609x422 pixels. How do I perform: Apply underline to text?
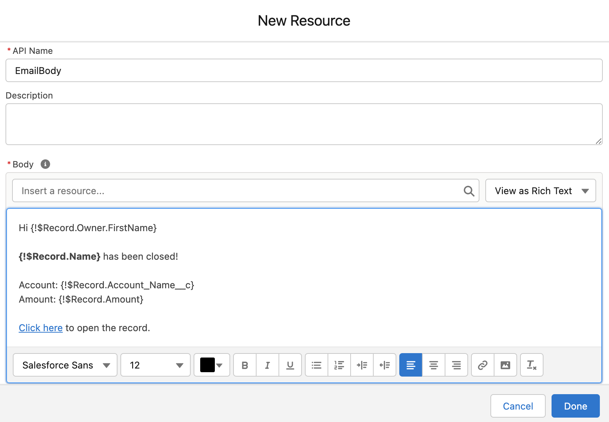point(290,365)
